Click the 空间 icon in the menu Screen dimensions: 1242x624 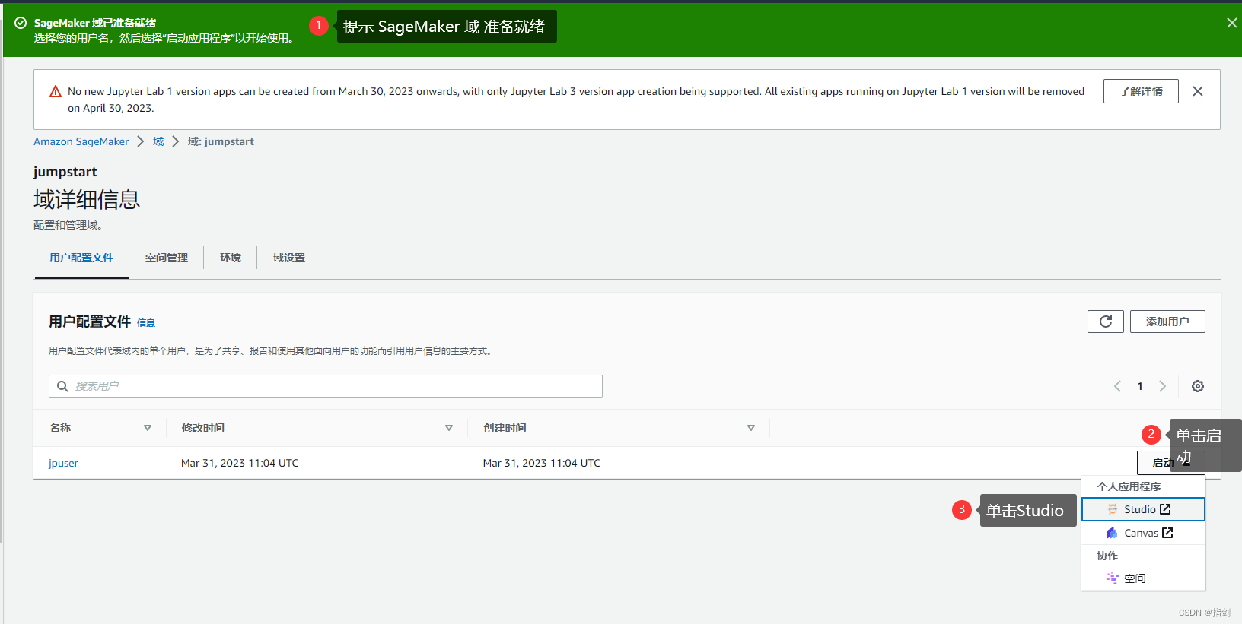[1113, 578]
